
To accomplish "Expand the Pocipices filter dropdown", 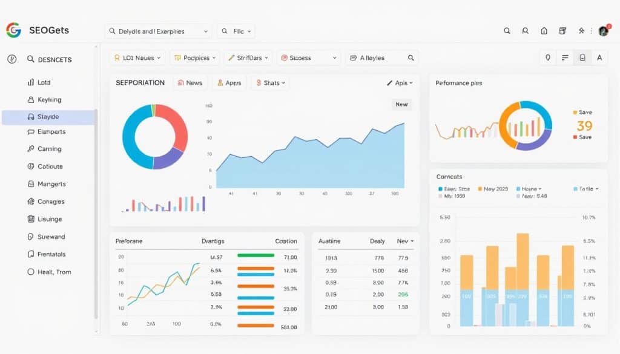I will [195, 57].
